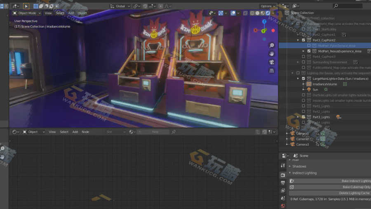Collapse the Indirect Lighting panel
Screen dimensions: 371x209
pyautogui.click(x=304, y=173)
